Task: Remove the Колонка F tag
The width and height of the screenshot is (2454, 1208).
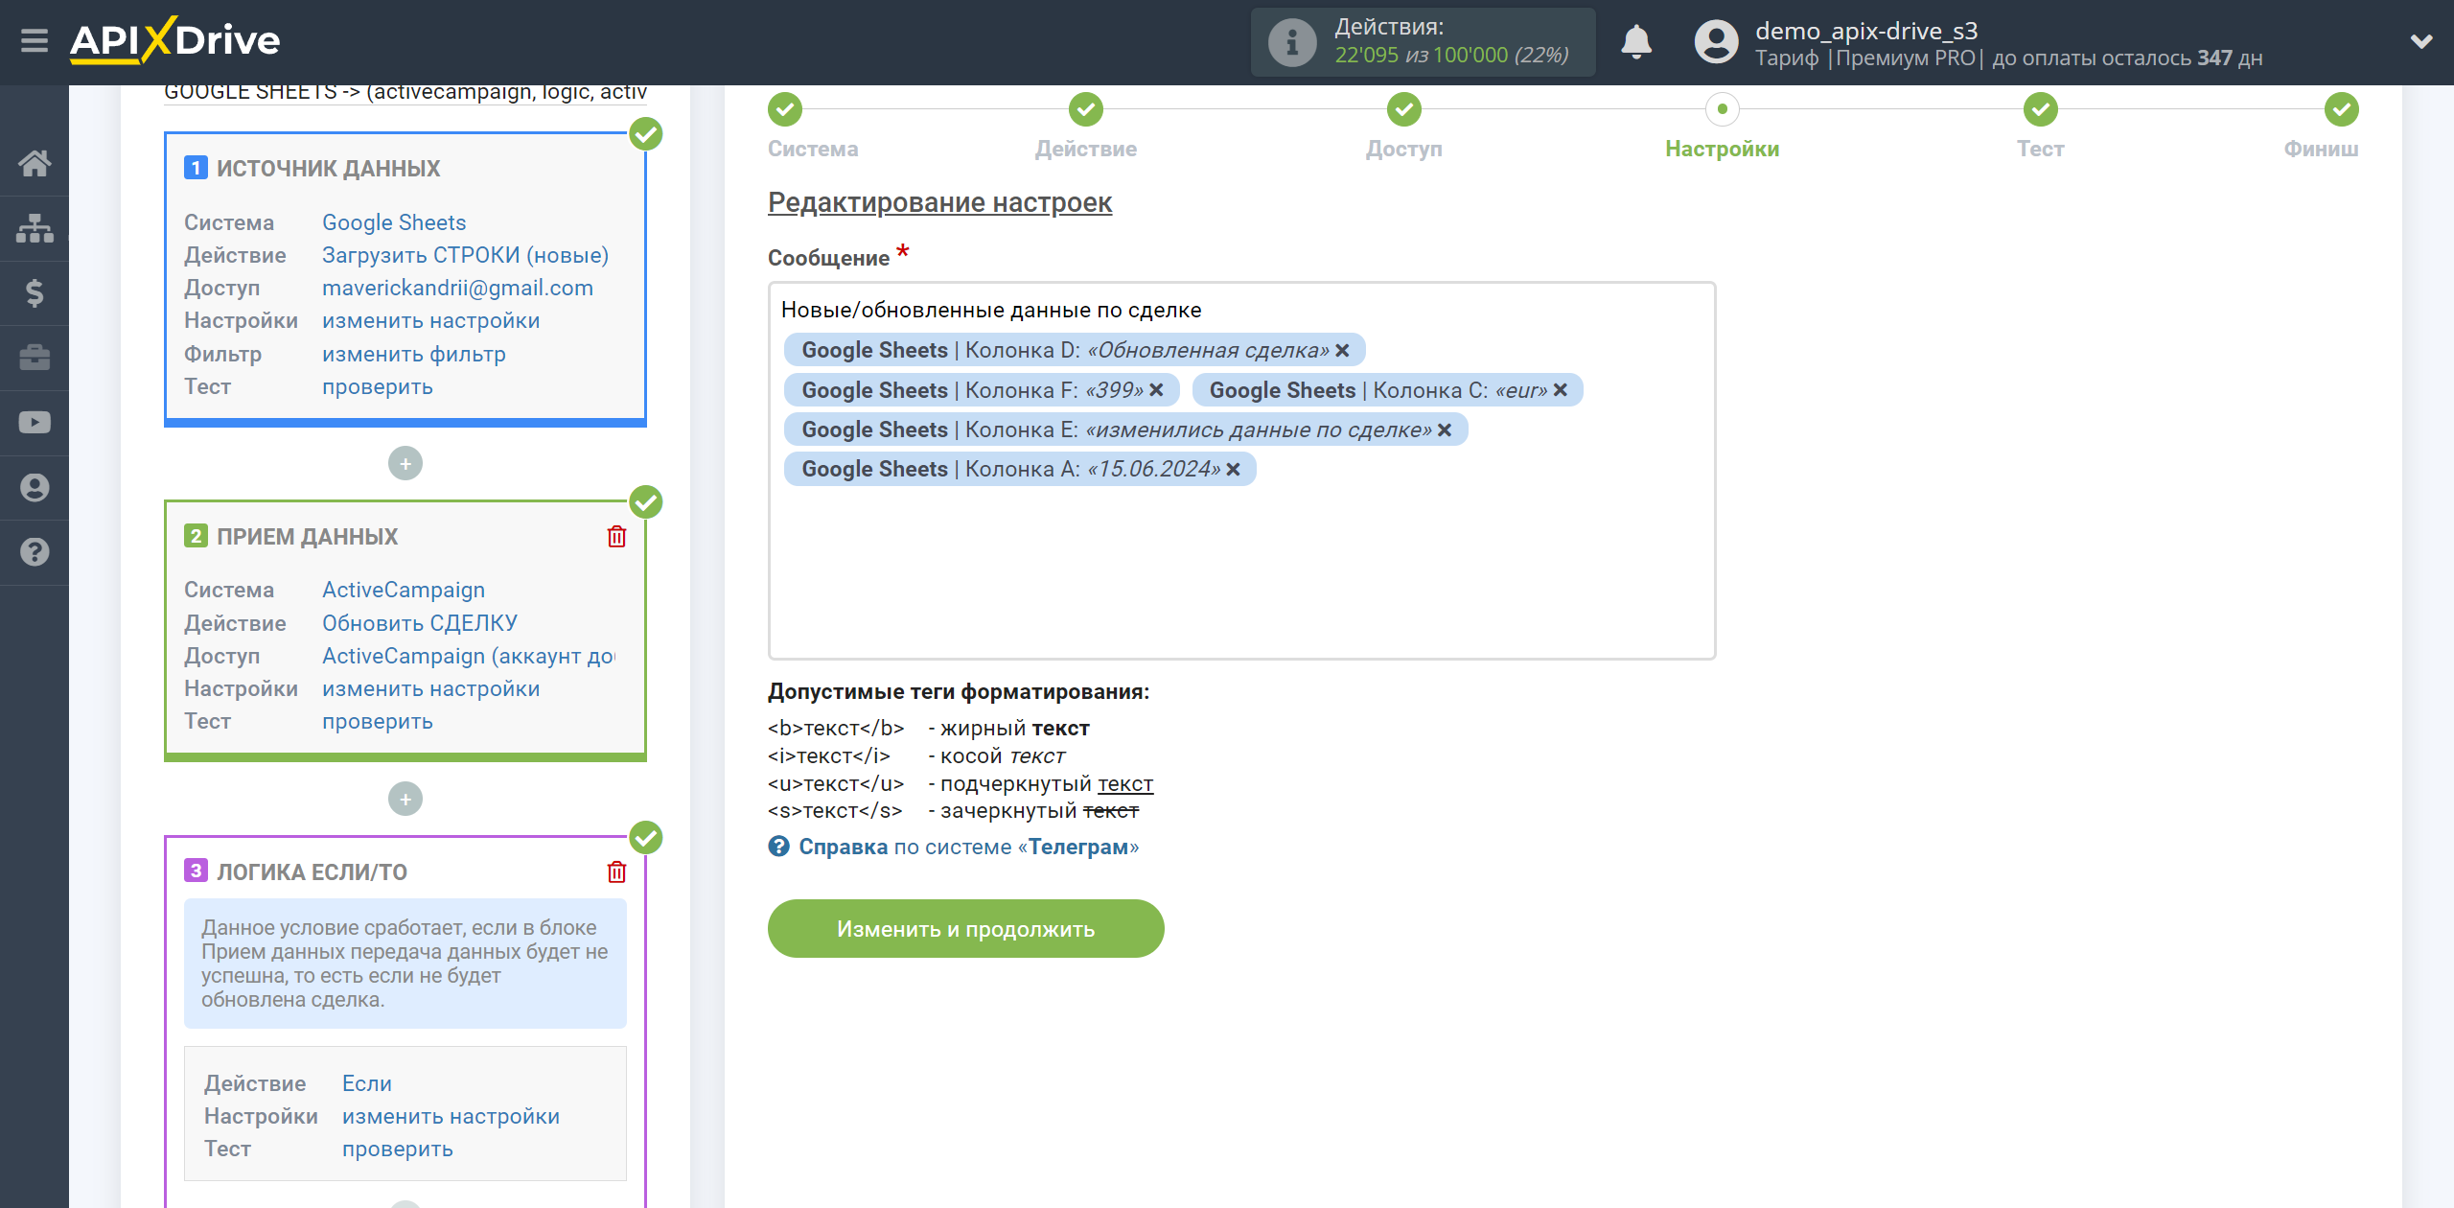Action: (x=1156, y=390)
